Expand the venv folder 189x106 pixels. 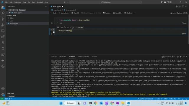[27, 21]
